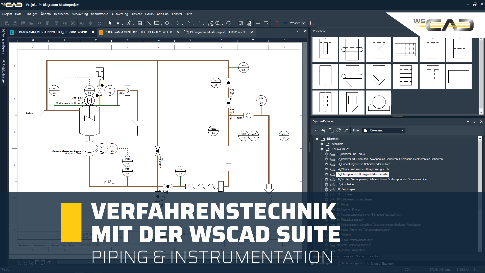Viewport: 485px width, 273px height.
Task: Open the Wasser line type dropdown
Action: click(x=303, y=23)
